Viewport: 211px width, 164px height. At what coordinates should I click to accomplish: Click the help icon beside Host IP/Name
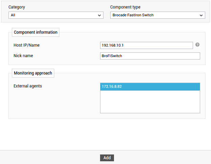pos(197,45)
